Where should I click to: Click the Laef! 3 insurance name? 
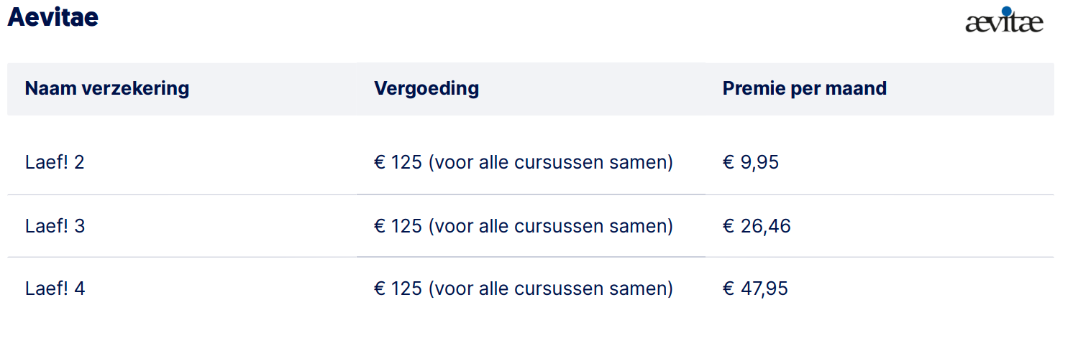[x=55, y=227]
